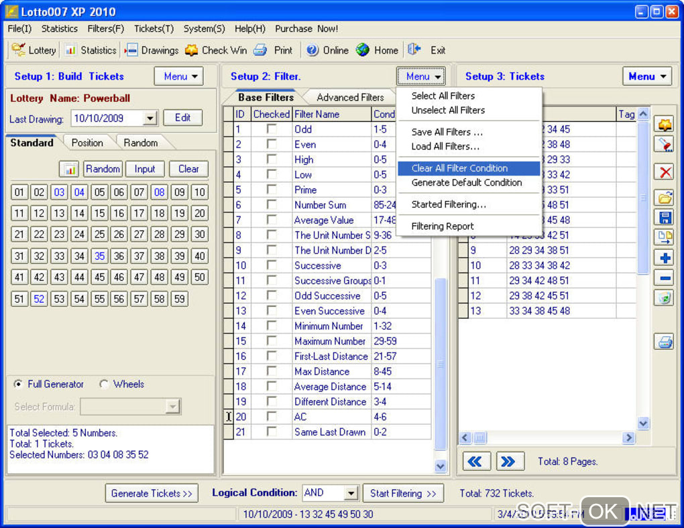Screen dimensions: 684x528
Task: Click the recycle bin icon in Tickets sidebar
Action: pyautogui.click(x=665, y=298)
